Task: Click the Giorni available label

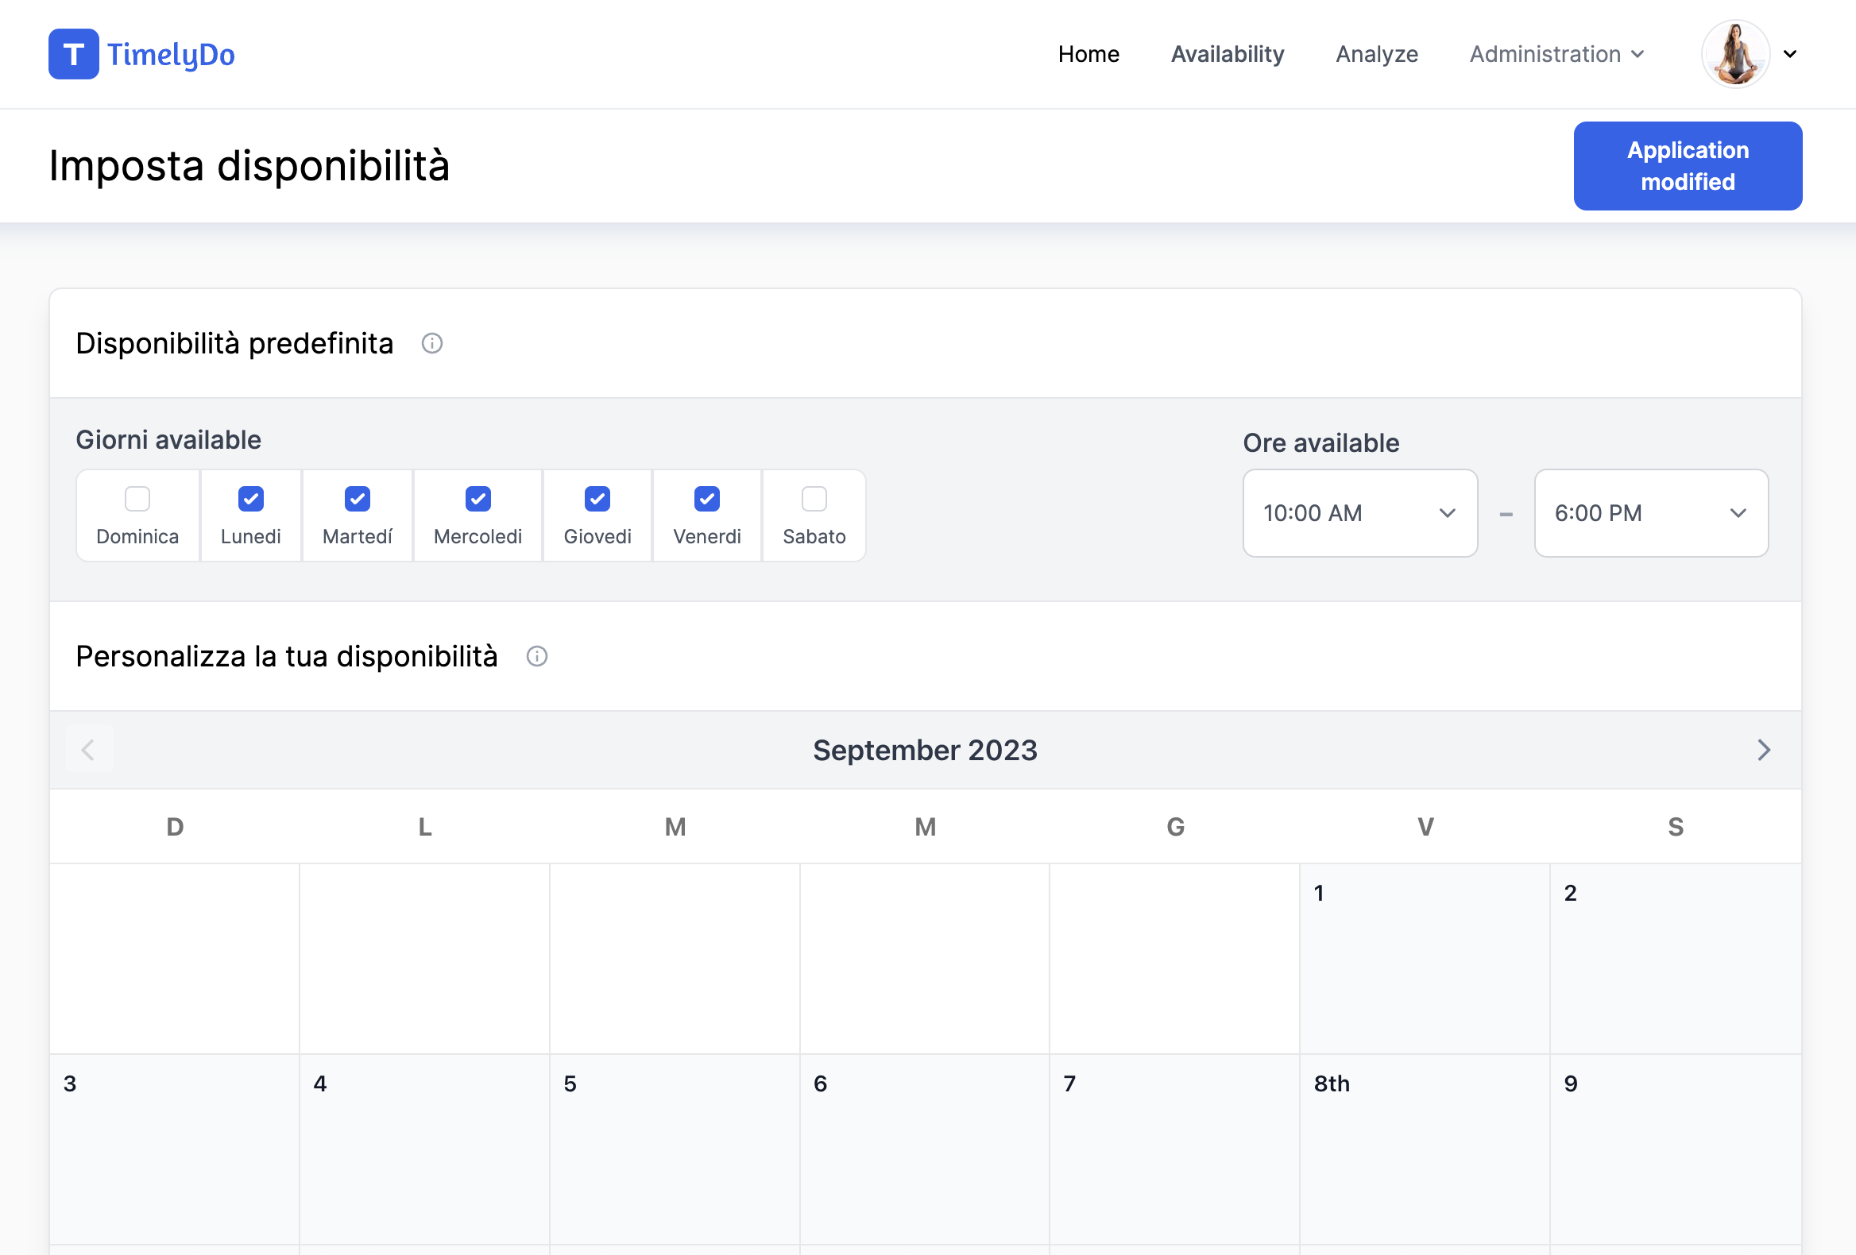Action: pyautogui.click(x=168, y=440)
